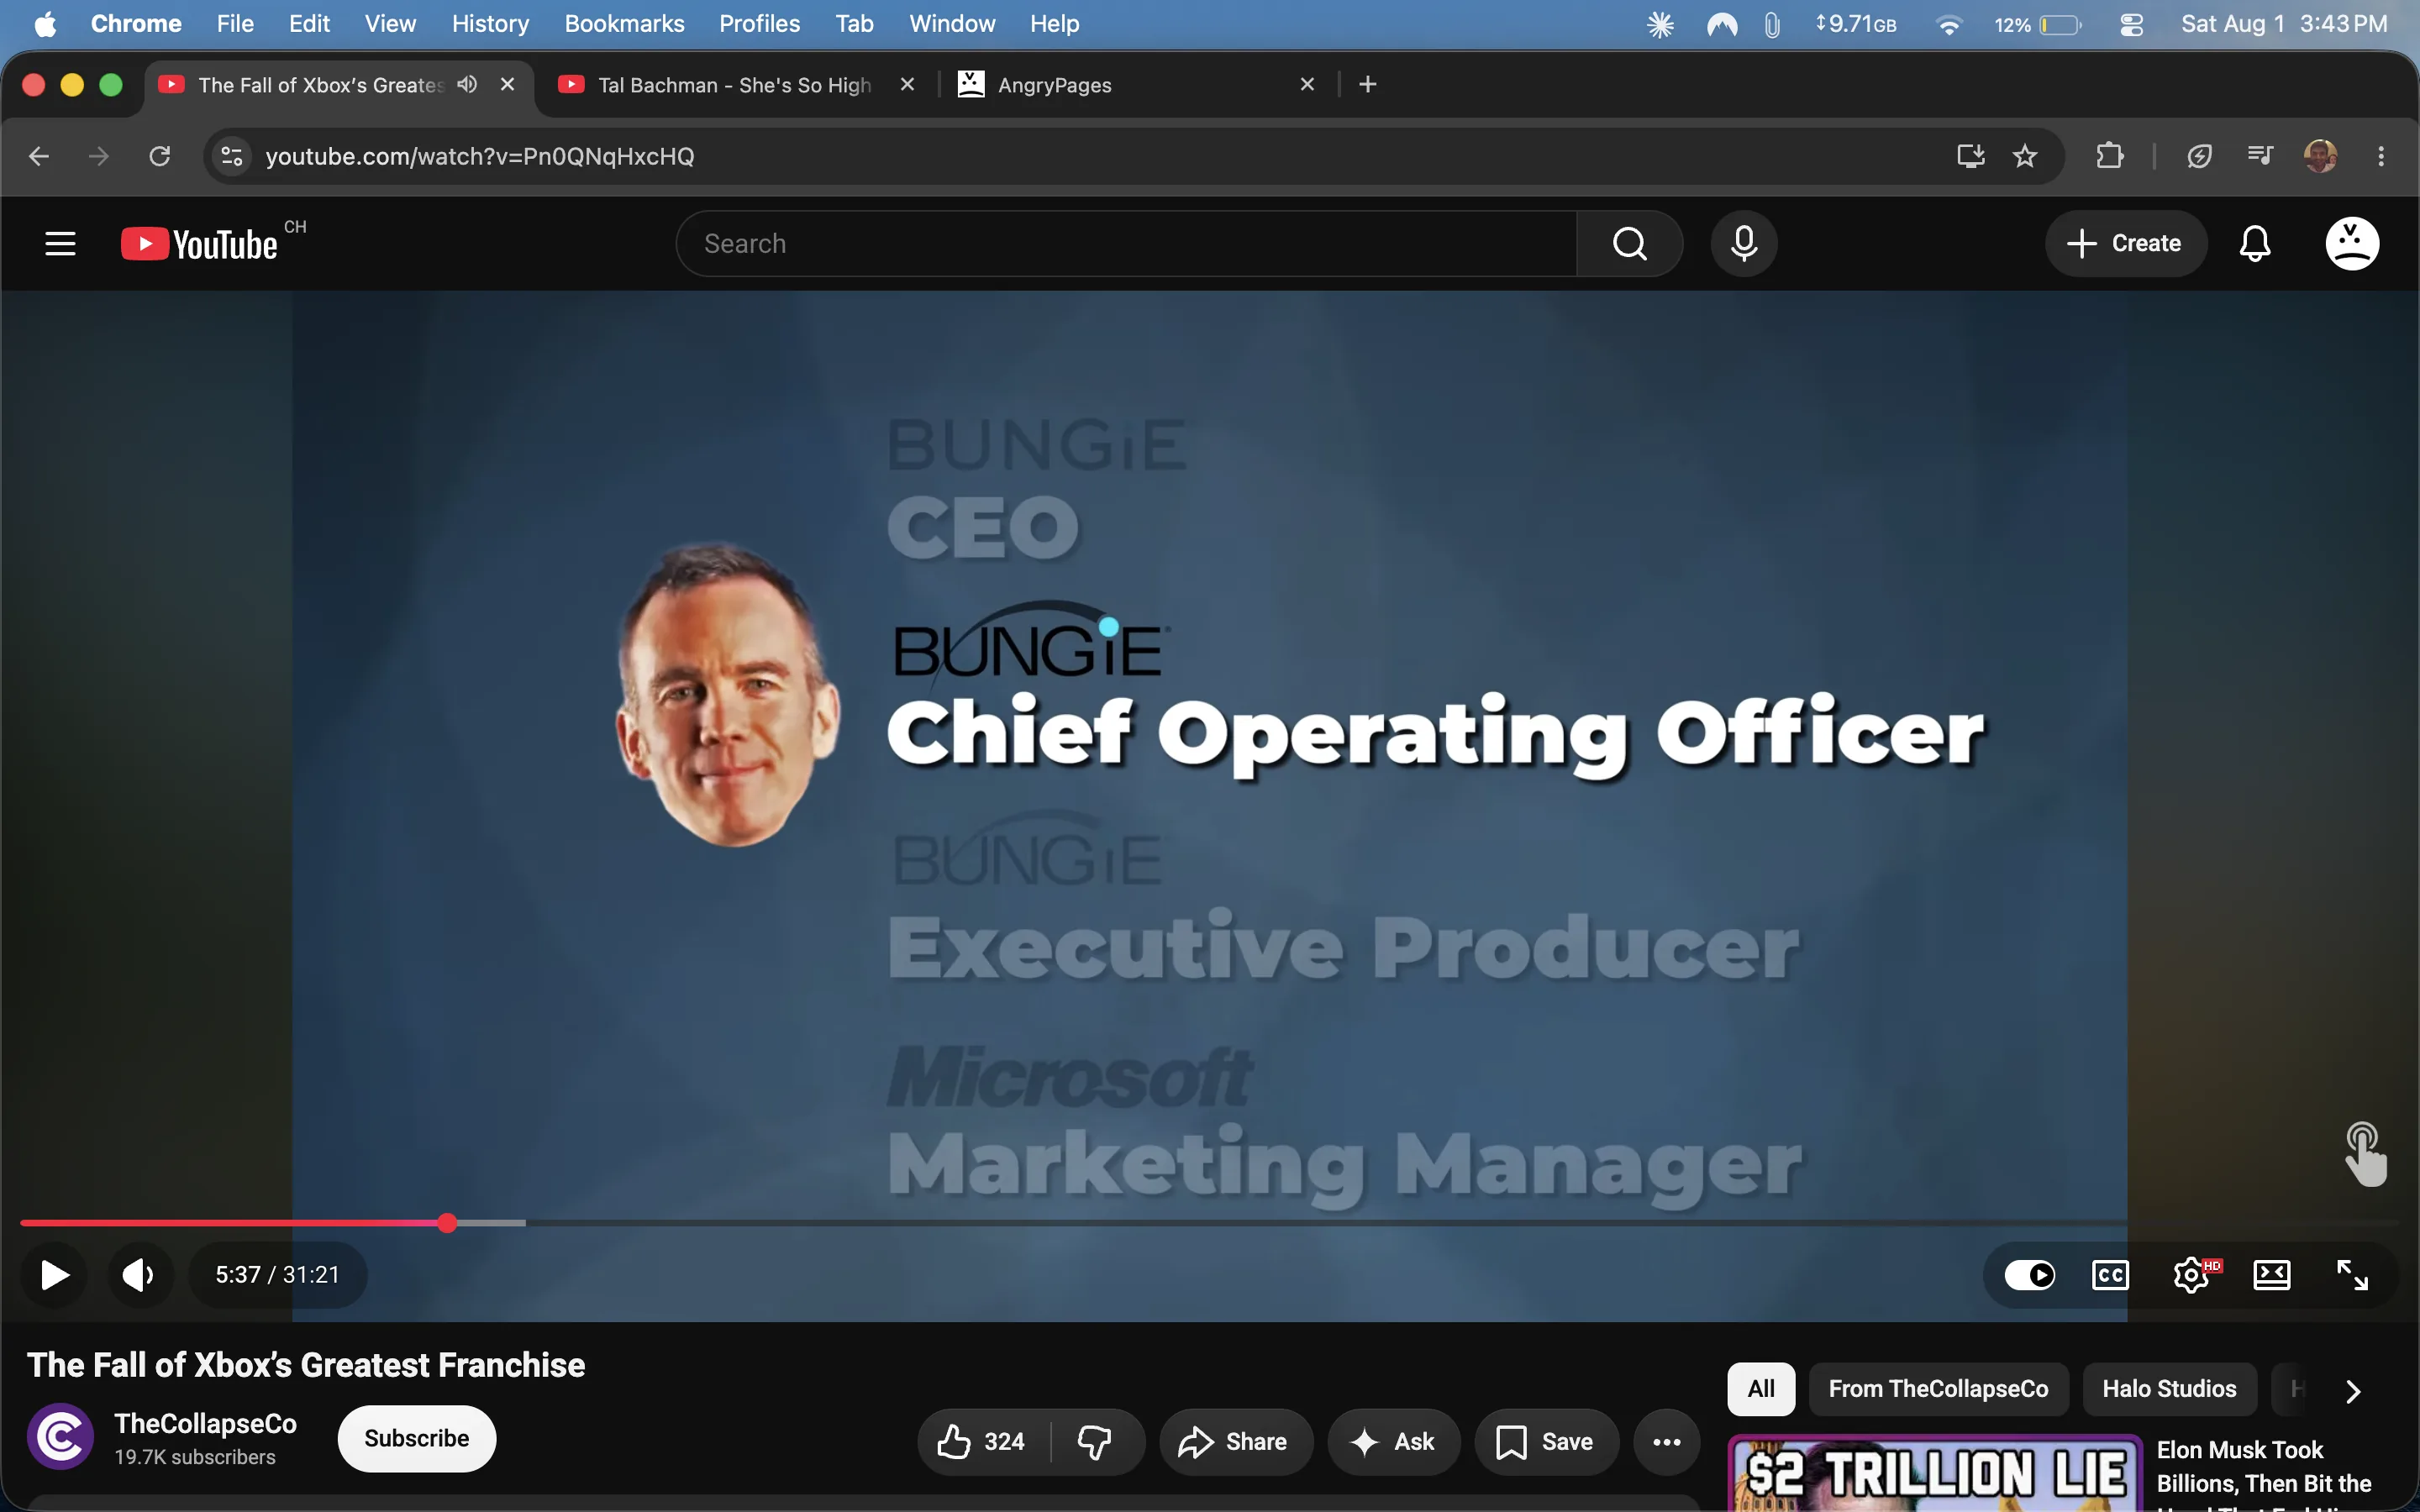Exit full window player view

[x=2352, y=1275]
